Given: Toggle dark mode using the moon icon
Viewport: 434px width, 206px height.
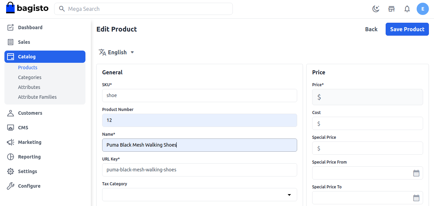Looking at the screenshot, I should coord(375,9).
